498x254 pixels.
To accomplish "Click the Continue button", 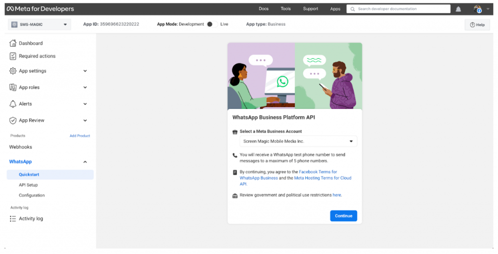I will coord(344,216).
